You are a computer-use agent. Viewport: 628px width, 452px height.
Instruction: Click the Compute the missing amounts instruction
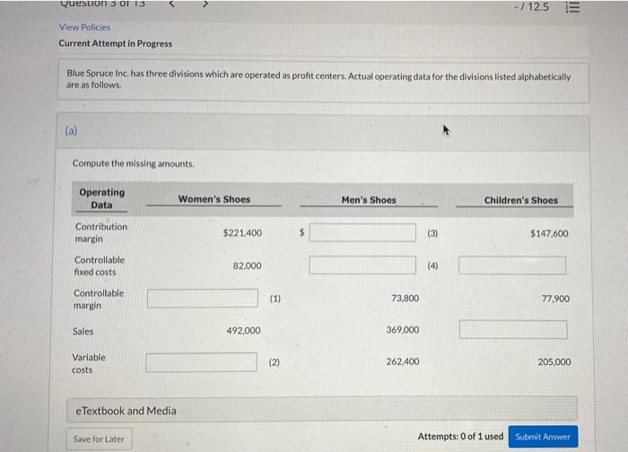point(133,163)
